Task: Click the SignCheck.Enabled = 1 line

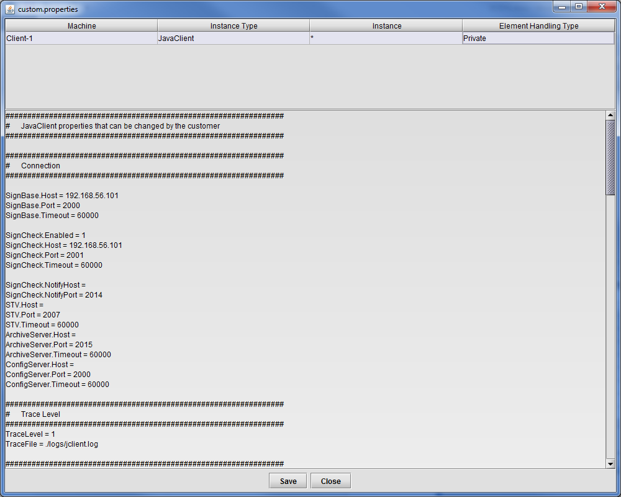Action: 45,235
